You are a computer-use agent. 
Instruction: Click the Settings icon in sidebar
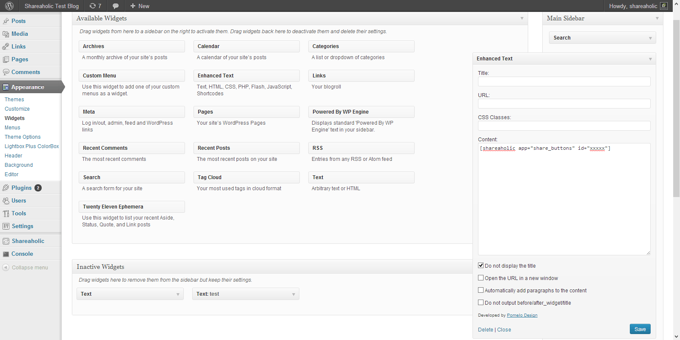coord(6,226)
